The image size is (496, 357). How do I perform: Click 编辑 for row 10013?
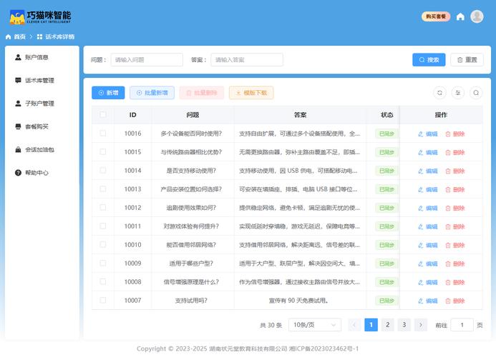(428, 189)
